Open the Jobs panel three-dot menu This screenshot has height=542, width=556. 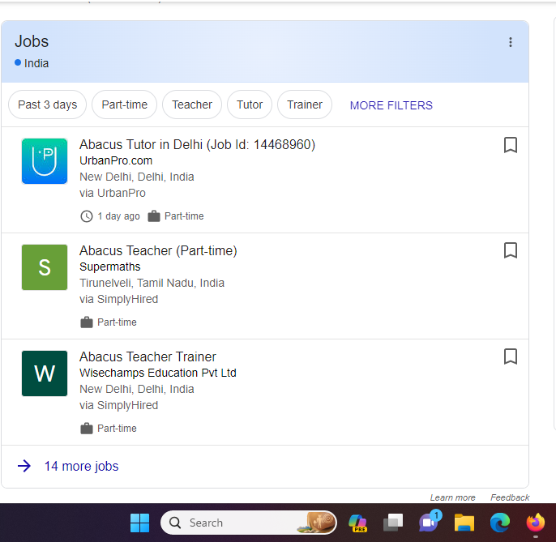click(511, 42)
